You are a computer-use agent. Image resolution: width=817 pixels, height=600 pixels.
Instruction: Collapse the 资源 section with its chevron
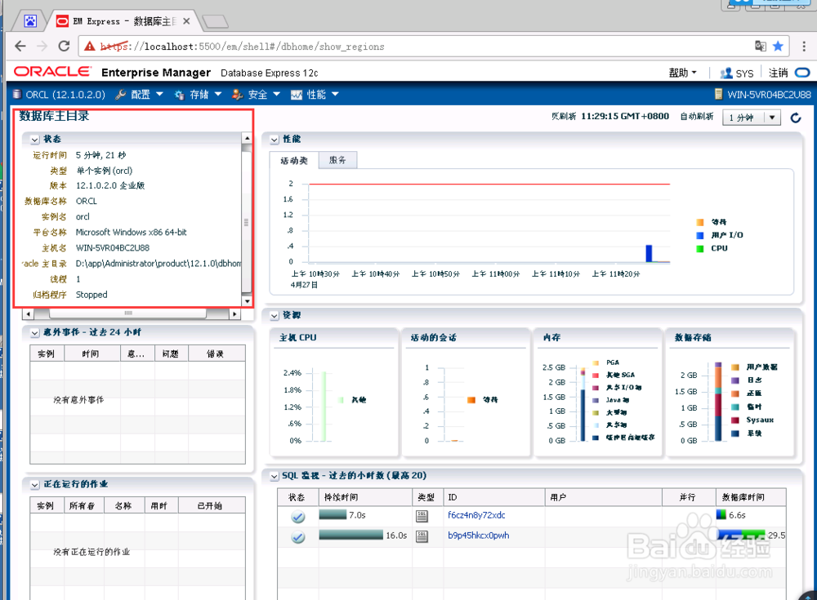tap(274, 315)
